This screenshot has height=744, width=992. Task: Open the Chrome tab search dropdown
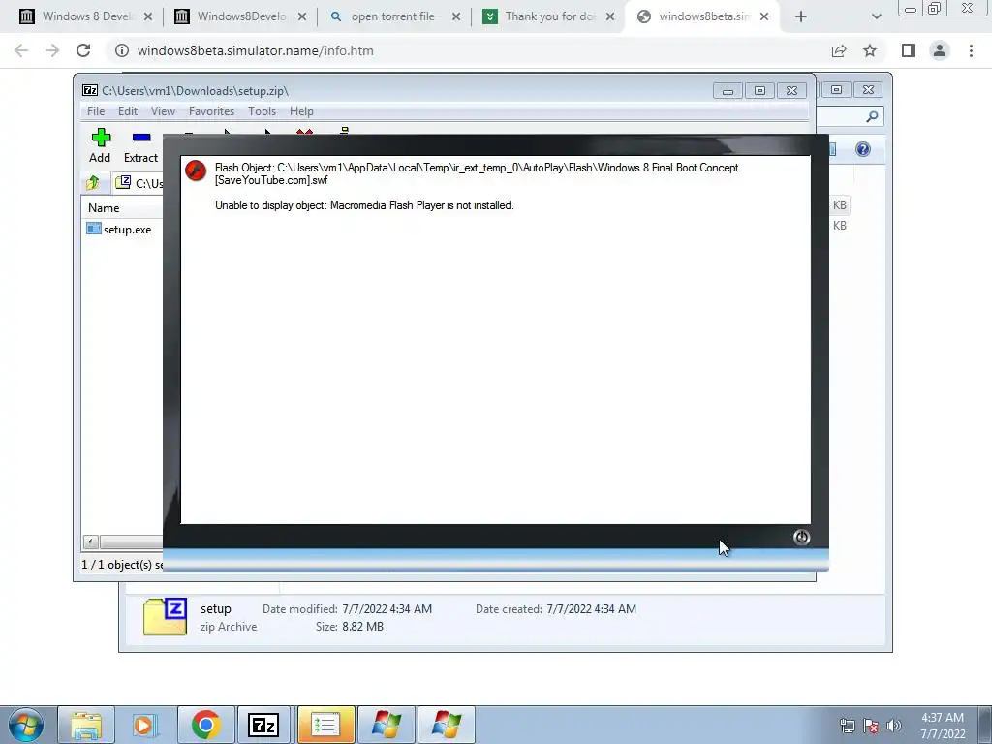click(x=876, y=16)
